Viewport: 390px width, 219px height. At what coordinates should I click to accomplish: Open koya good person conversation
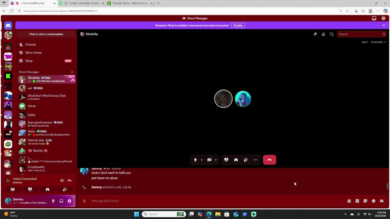click(x=46, y=124)
